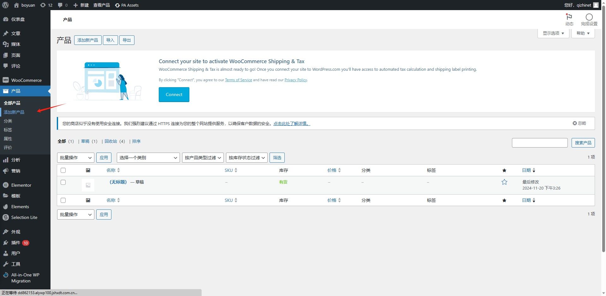
Task: Expand the 选择一个类别 category dropdown
Action: [x=148, y=158]
